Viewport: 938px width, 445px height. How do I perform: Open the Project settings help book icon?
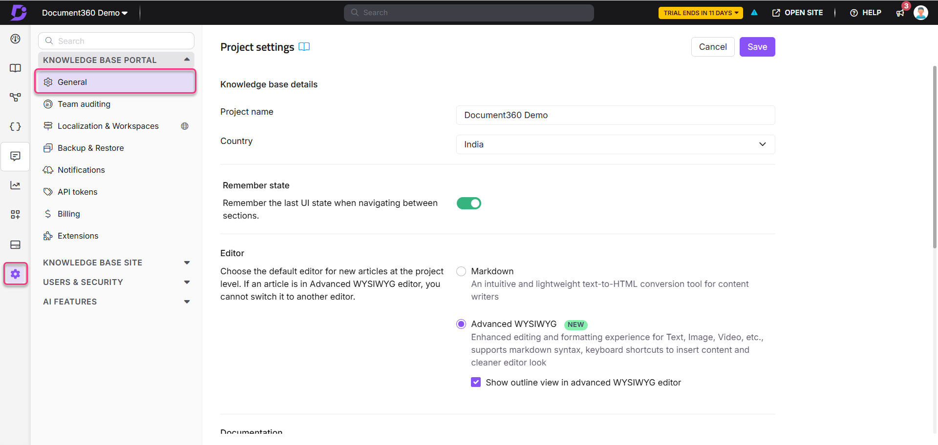[304, 47]
